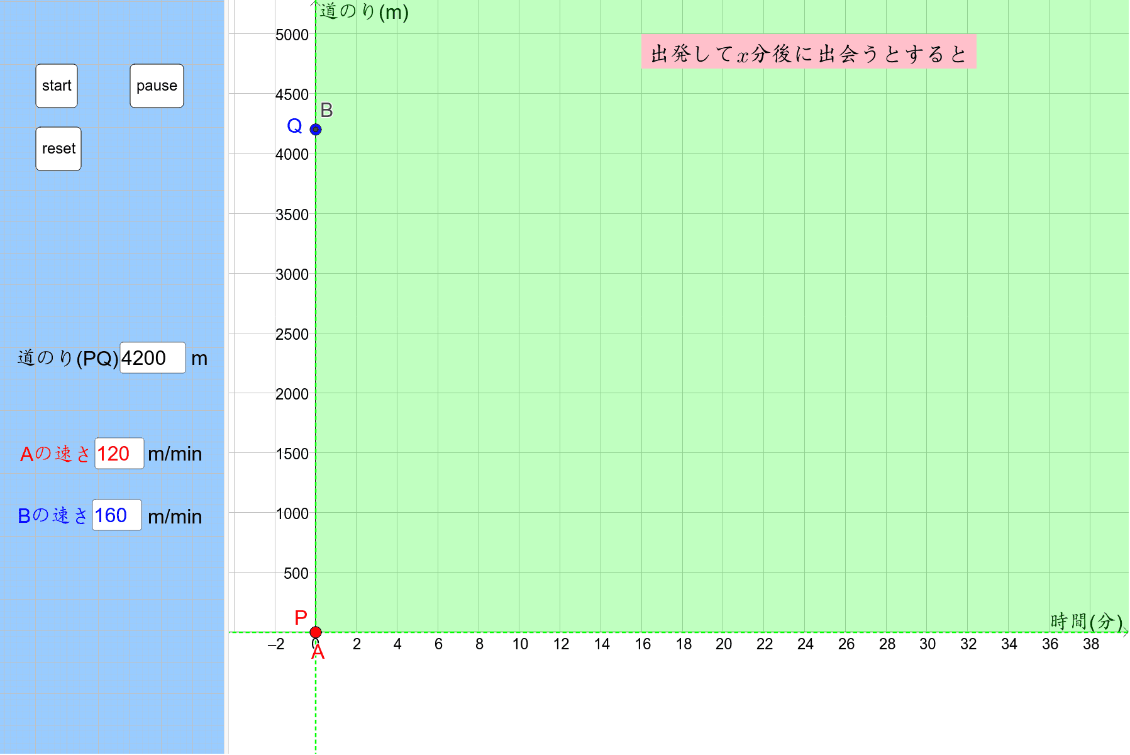Screen dimensions: 1130x755
Task: Click the red Aの速さ label
Action: pos(55,454)
